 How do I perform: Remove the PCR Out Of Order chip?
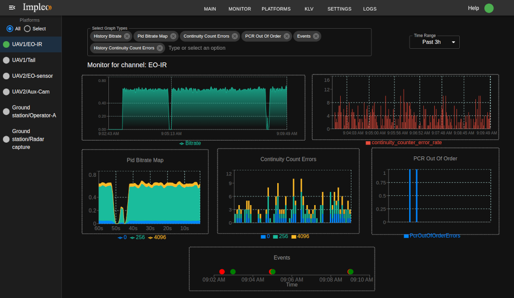287,36
